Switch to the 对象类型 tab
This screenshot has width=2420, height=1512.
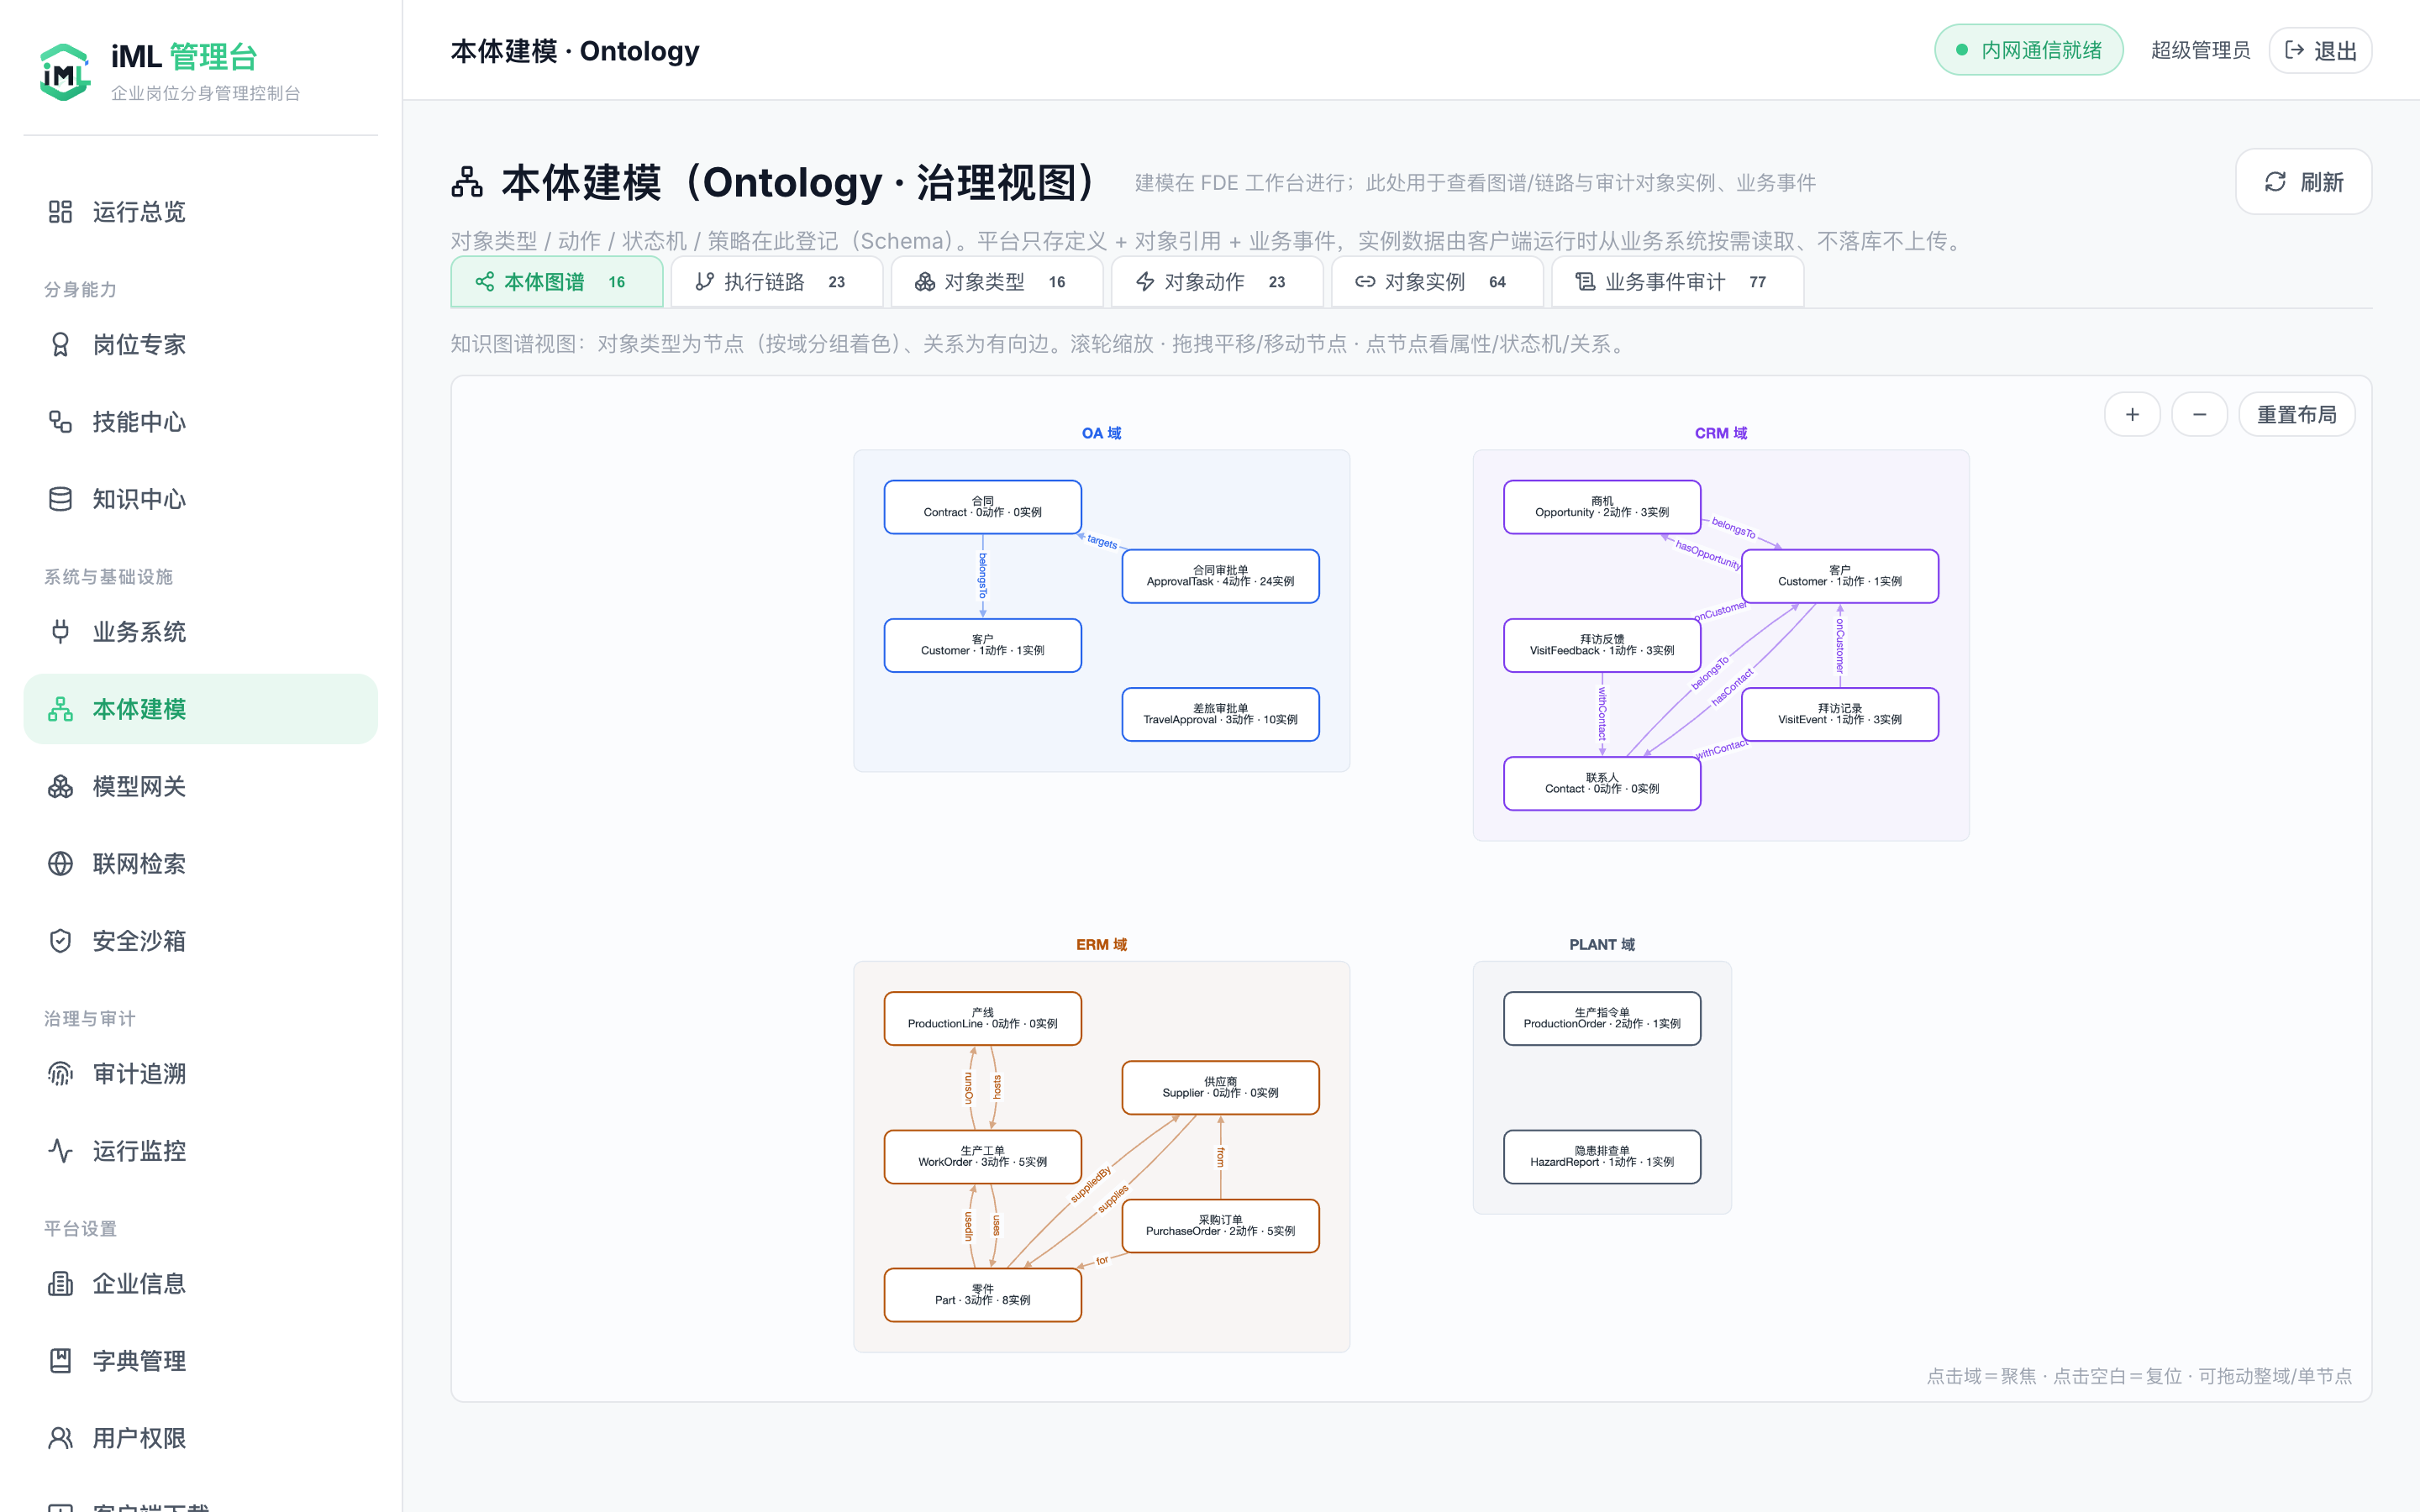click(996, 282)
